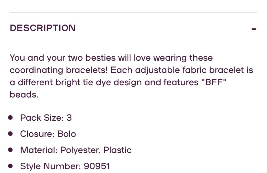Viewport: 267px width, 173px height.
Task: Click the pack size value "3"
Action: pyautogui.click(x=69, y=118)
